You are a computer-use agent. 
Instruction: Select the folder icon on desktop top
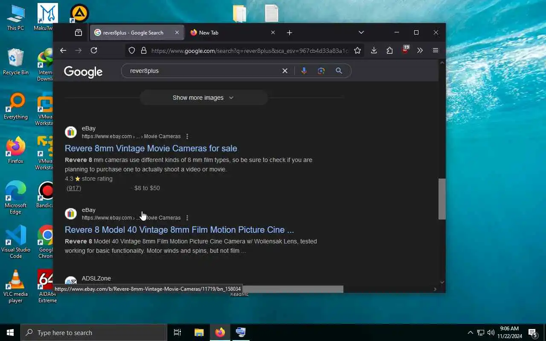pos(240,13)
